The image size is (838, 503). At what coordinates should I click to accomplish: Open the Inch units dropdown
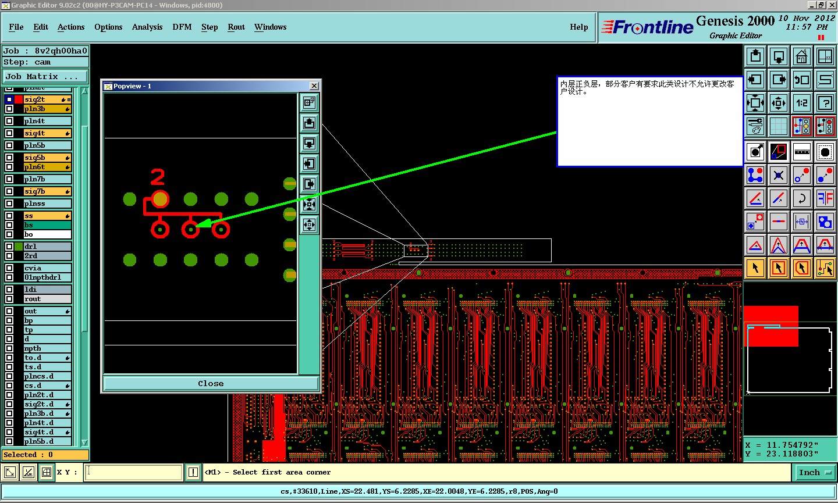815,473
